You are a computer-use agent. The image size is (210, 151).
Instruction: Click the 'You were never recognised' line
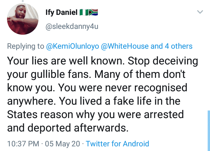123,88
